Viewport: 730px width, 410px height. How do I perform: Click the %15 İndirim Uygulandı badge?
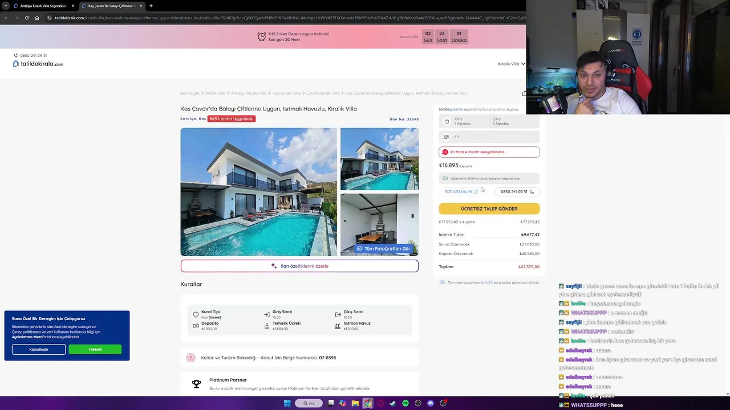tap(231, 119)
